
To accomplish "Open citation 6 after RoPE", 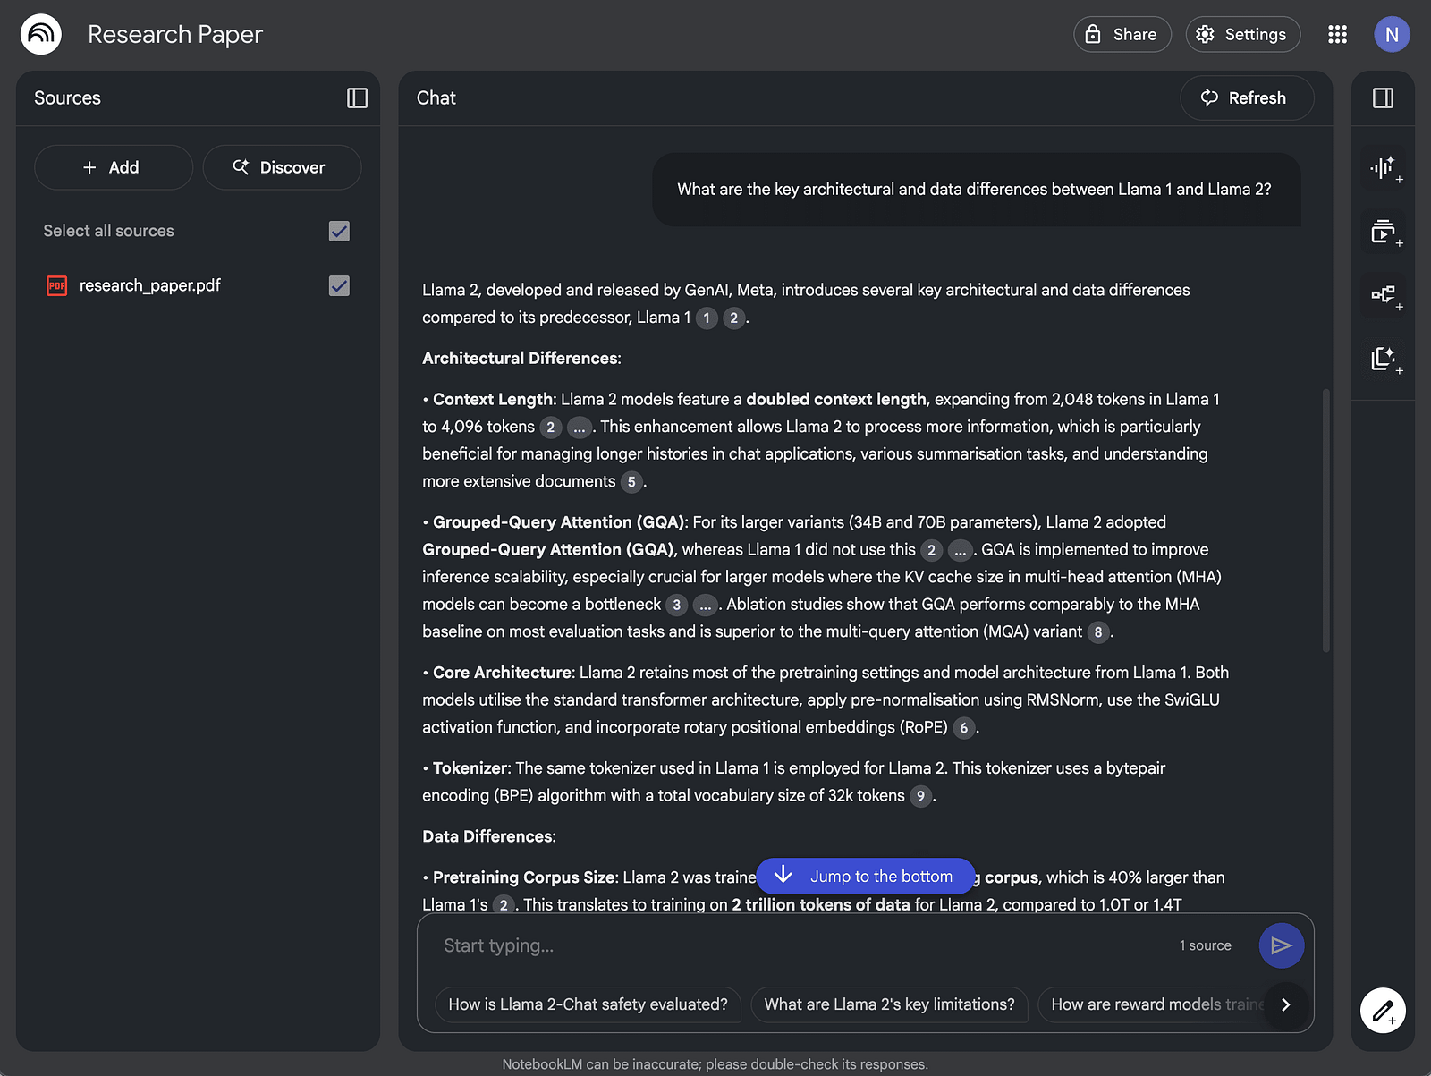I will 963,727.
